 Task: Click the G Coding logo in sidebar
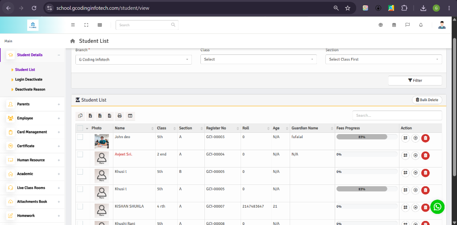(x=33, y=25)
